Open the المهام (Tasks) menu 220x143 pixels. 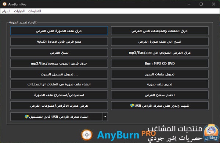tap(6, 11)
